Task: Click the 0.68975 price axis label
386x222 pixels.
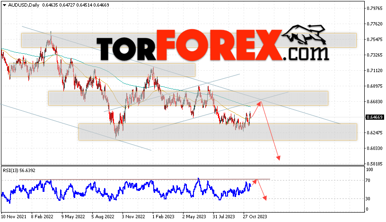Action: click(375, 86)
